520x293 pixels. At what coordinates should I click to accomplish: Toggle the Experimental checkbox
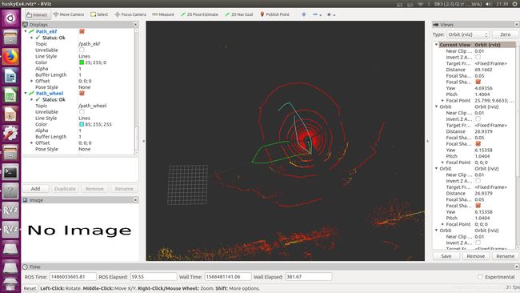(480, 277)
